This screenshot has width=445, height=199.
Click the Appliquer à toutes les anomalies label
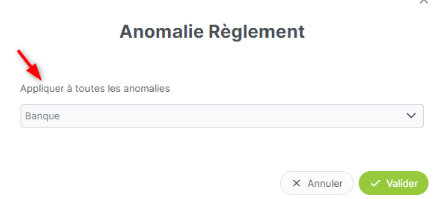tap(95, 89)
